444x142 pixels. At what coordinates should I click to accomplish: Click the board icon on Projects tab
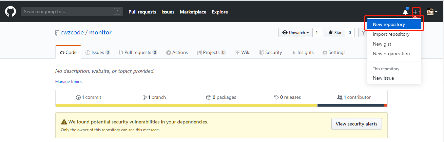(199, 53)
